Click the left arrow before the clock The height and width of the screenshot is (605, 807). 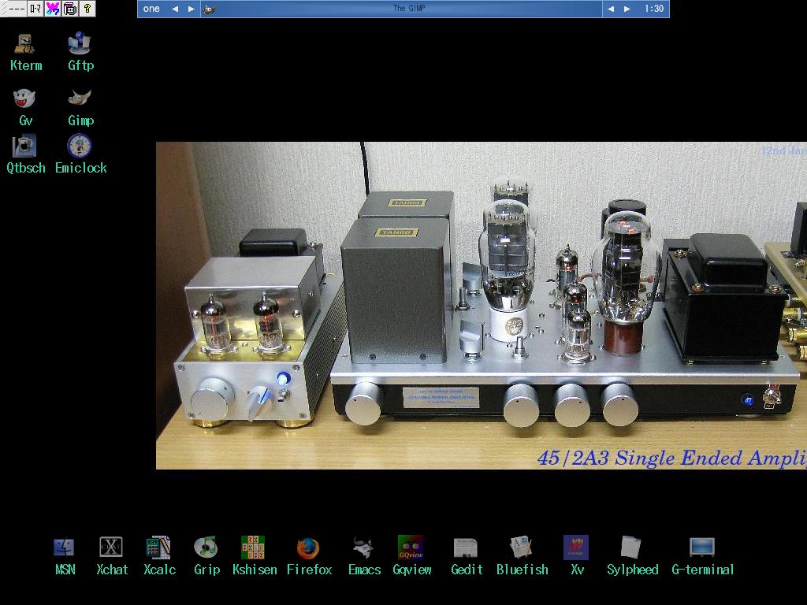(611, 9)
